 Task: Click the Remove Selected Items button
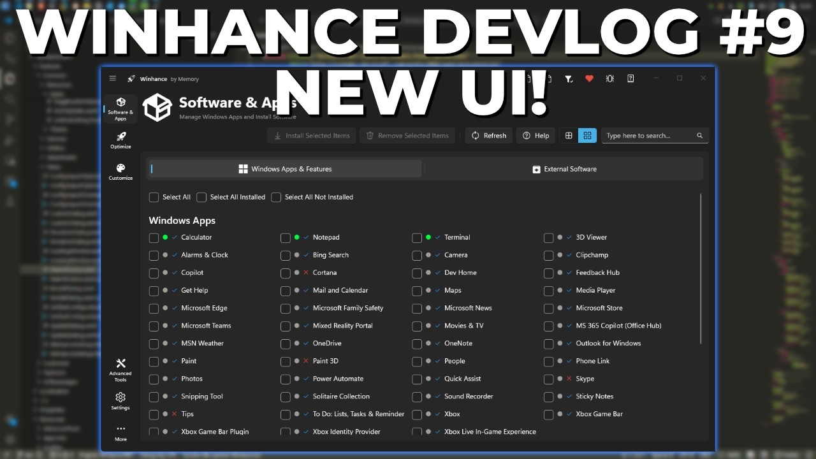point(407,136)
